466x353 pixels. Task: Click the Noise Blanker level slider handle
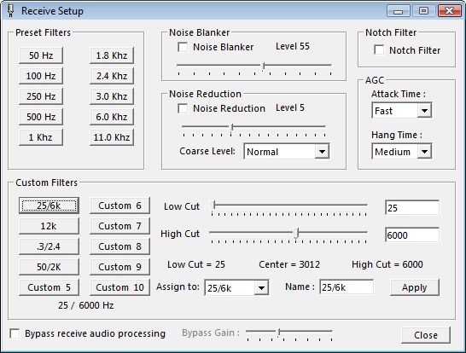tap(264, 66)
